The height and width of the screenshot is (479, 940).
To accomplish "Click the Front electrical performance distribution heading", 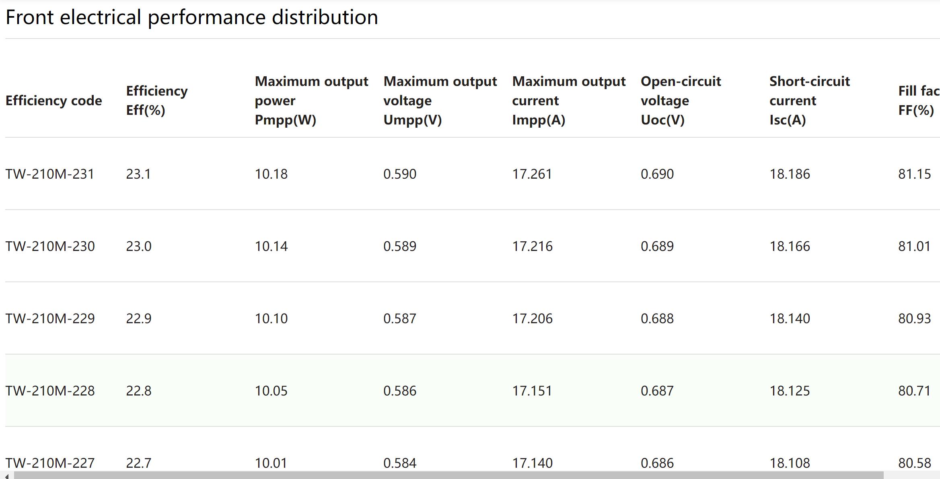I will [x=192, y=18].
